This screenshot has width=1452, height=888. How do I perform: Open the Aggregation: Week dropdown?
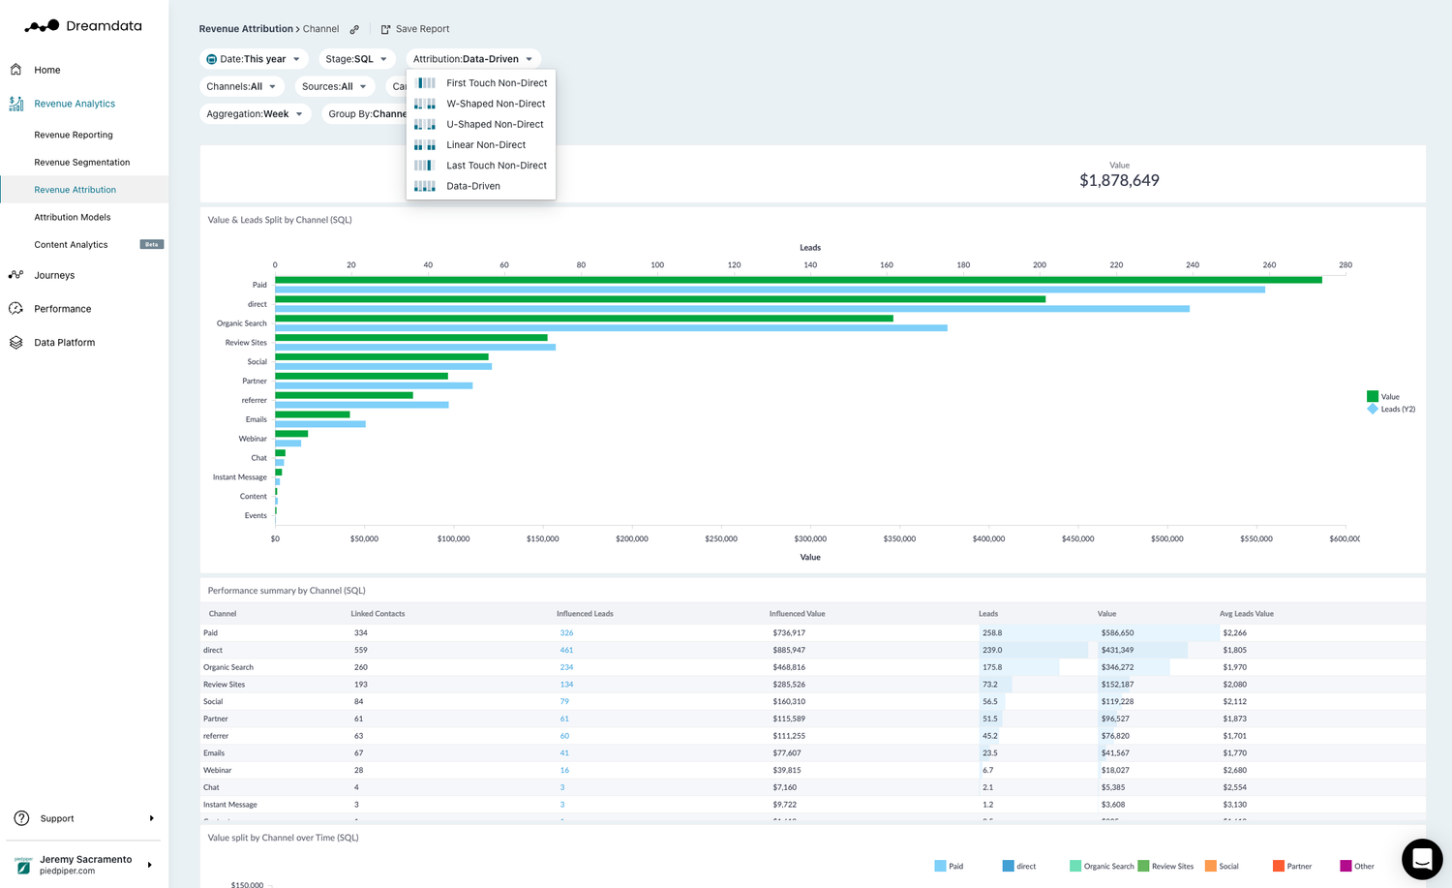[255, 113]
